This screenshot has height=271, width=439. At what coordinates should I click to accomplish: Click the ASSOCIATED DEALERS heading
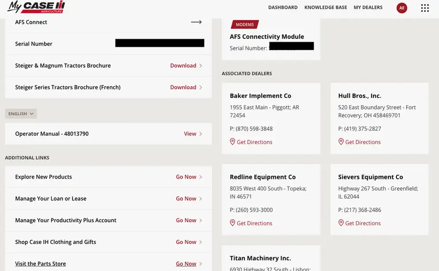246,73
